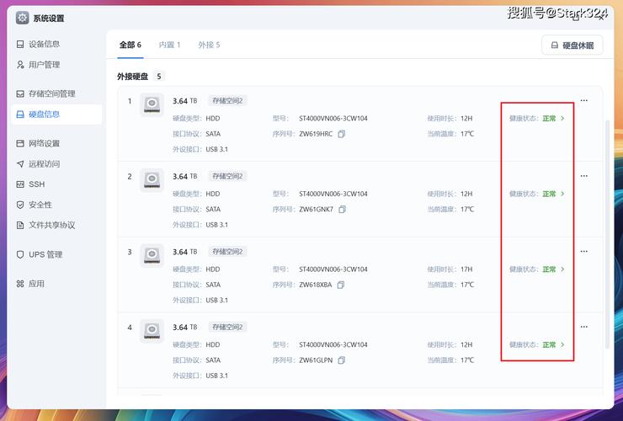This screenshot has width=623, height=421.
Task: Open 安全性 in the sidebar
Action: (35, 205)
